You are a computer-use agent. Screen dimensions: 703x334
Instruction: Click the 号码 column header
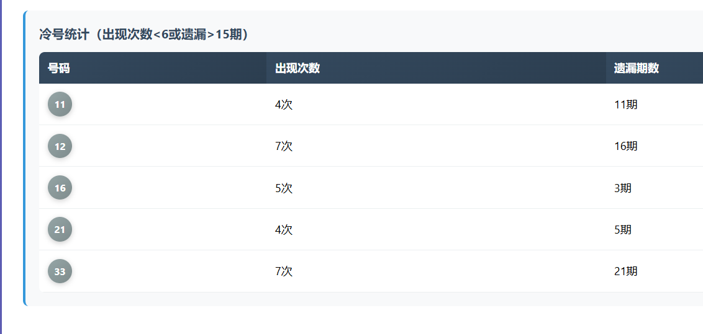(x=59, y=68)
